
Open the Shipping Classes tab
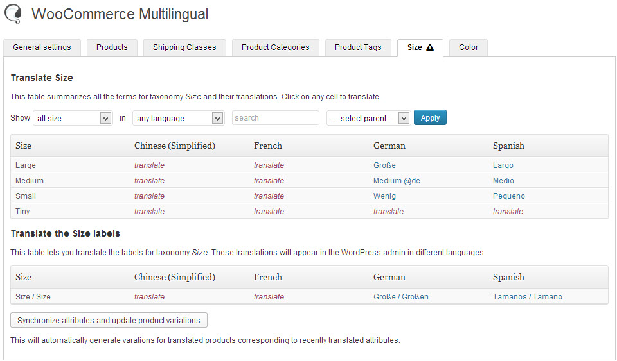tap(184, 47)
